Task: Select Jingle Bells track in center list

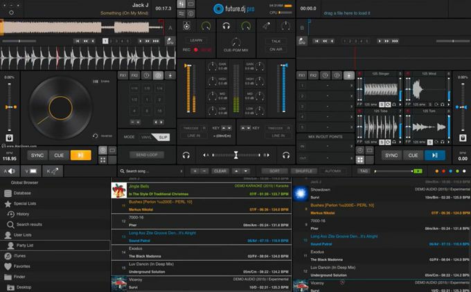Action: point(202,190)
